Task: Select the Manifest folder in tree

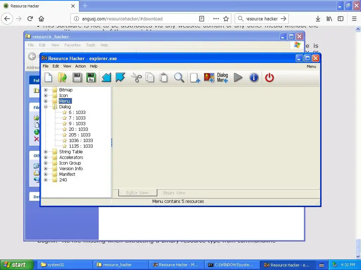Action: (67, 174)
